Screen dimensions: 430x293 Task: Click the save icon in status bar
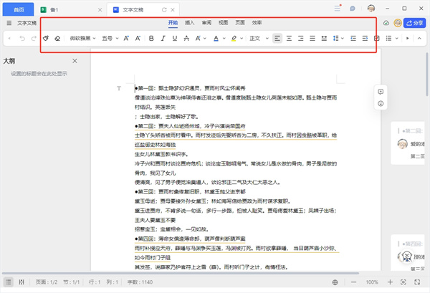pos(21,282)
